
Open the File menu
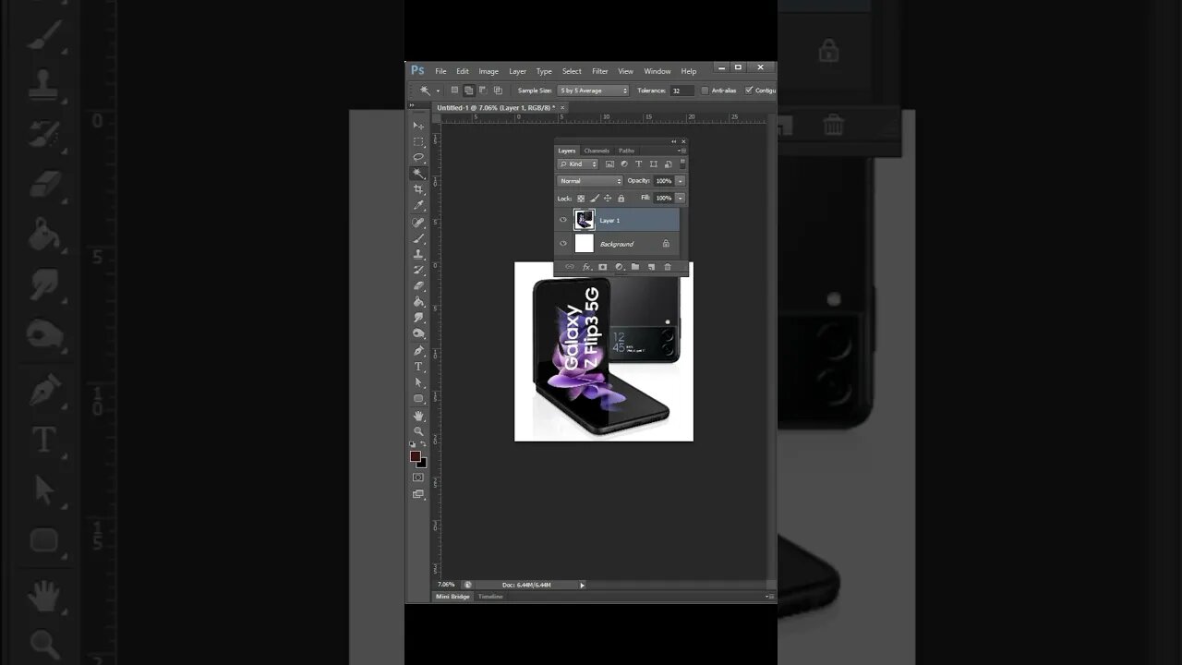tap(440, 71)
